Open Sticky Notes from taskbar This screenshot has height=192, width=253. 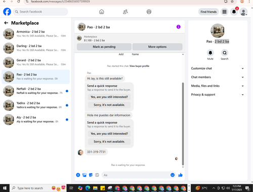pos(103,188)
